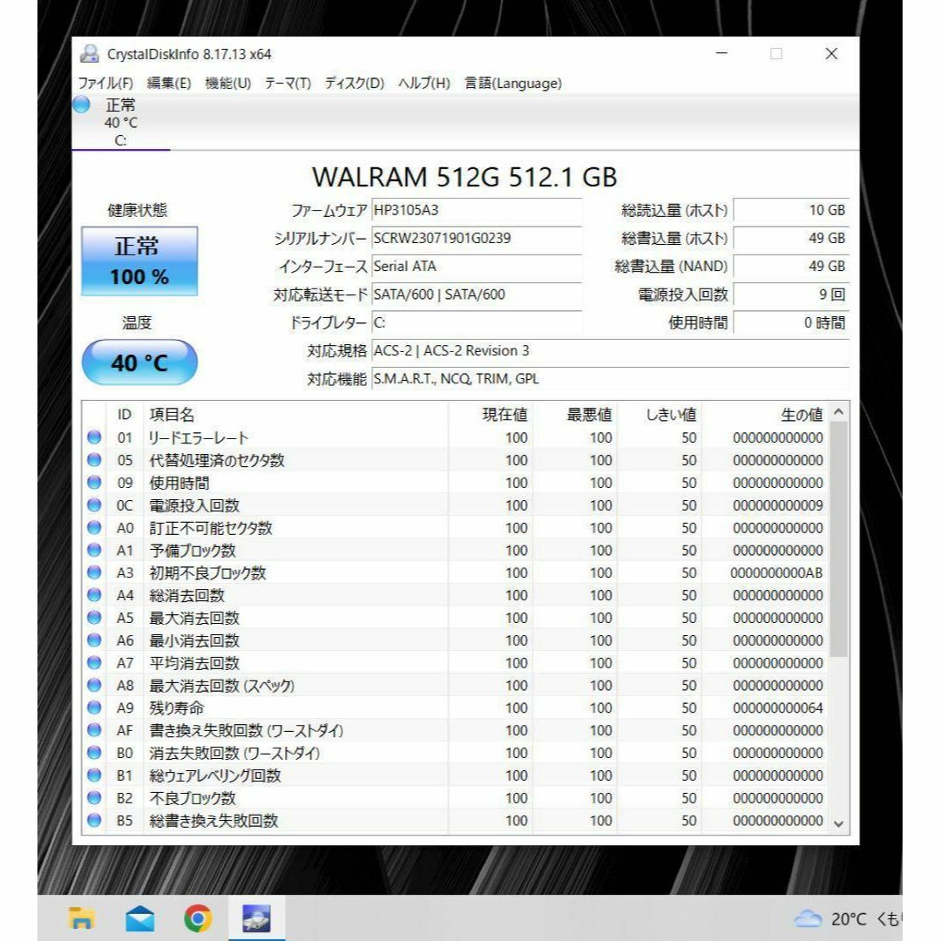Click the 対応転送モード field SATA/600 | SATA/600
The image size is (941, 941).
click(477, 294)
